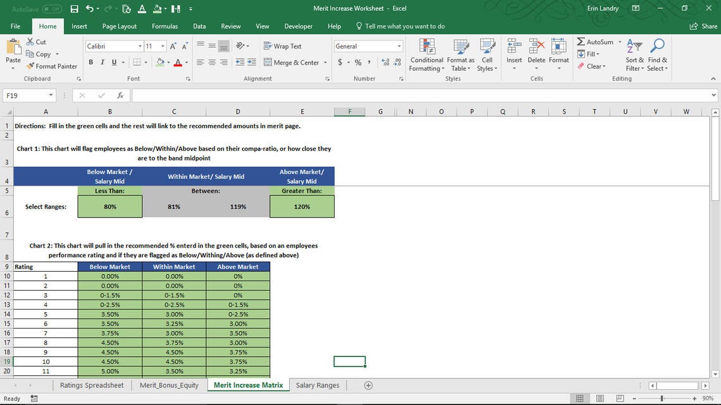Apply the Percent Style format
Viewport: 721px width, 405px height.
click(x=358, y=63)
